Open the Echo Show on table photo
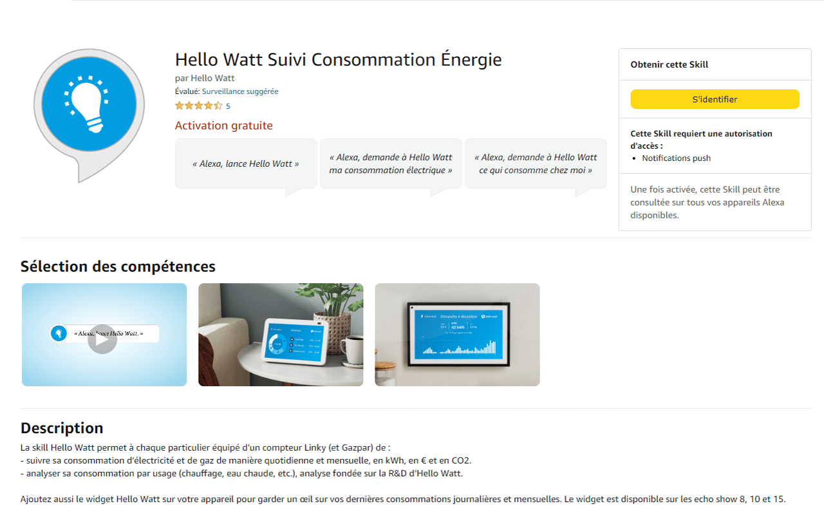The width and height of the screenshot is (824, 515). pos(281,335)
